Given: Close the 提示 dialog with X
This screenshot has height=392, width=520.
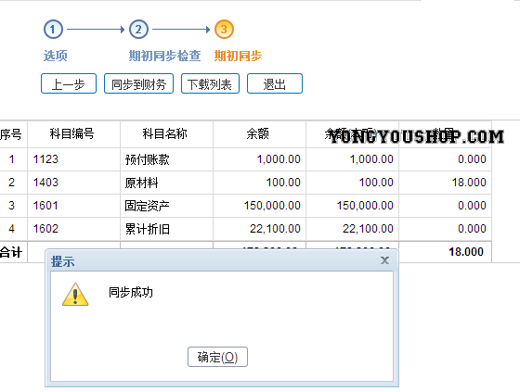Looking at the screenshot, I should (x=384, y=260).
